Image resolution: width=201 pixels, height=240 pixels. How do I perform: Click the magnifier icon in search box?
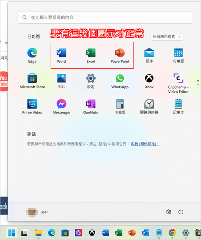25,17
